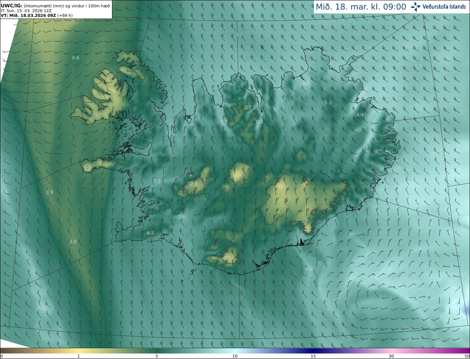The height and width of the screenshot is (359, 470).
Task: Select the 'UWC/IG: Úrkomumætti (mm)' title line
Action: click(55, 6)
